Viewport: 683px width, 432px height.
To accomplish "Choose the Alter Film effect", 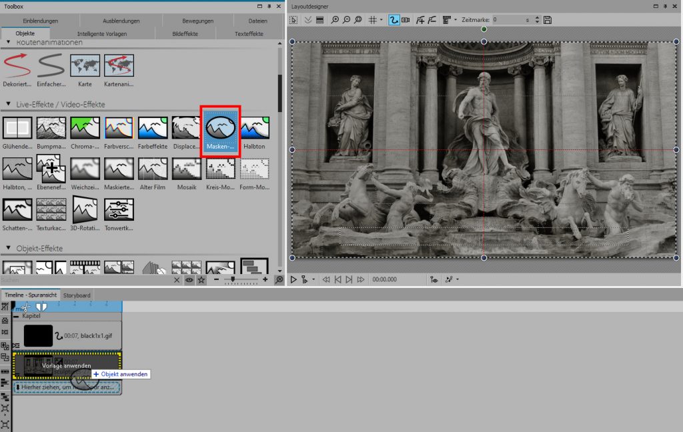I will tap(152, 169).
